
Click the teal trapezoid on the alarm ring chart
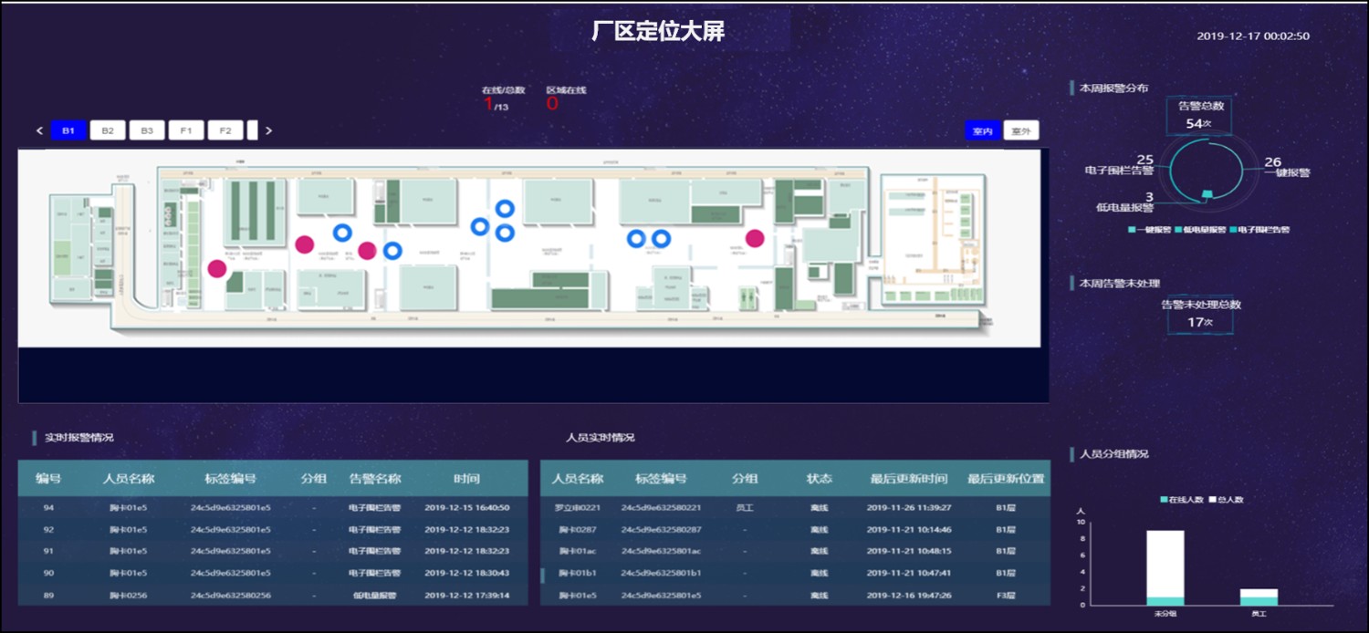(1207, 193)
